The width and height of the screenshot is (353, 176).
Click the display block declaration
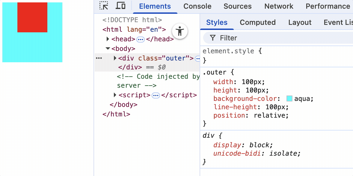pyautogui.click(x=243, y=145)
